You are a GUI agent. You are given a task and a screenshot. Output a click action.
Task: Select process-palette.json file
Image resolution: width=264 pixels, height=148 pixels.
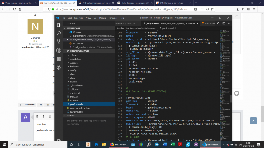pos(89,108)
